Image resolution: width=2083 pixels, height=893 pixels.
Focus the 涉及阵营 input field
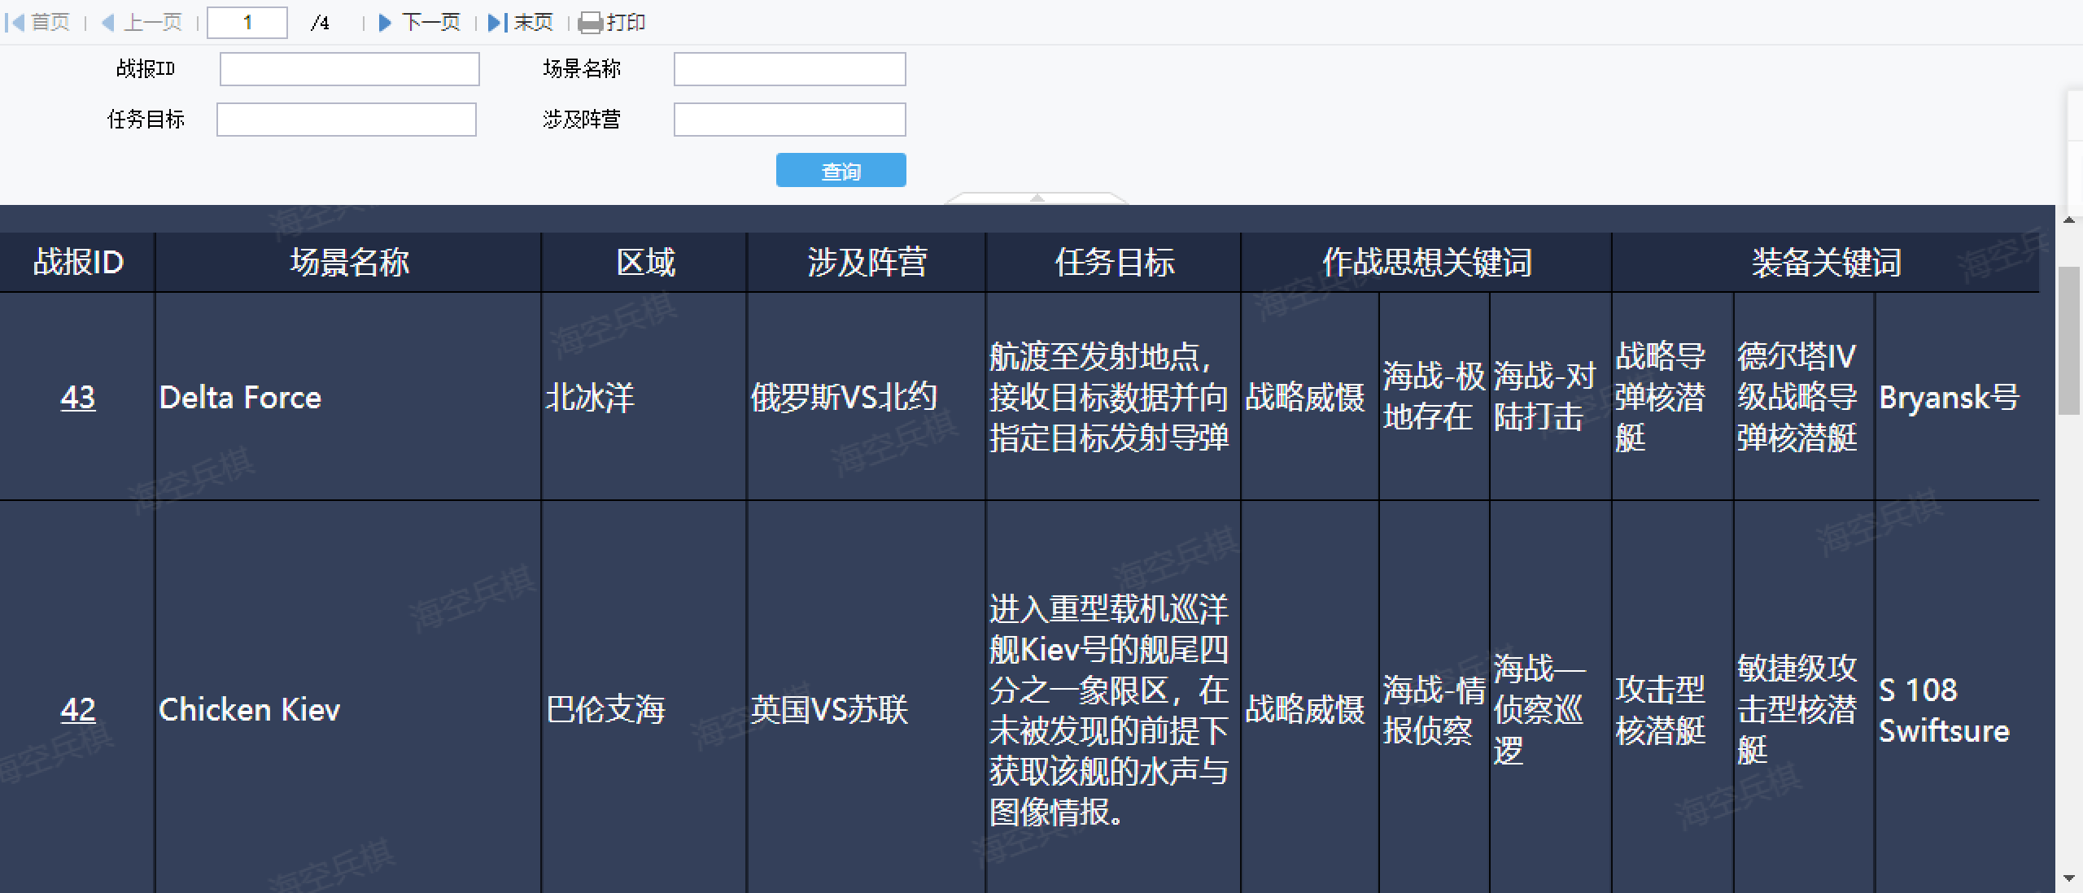point(789,120)
